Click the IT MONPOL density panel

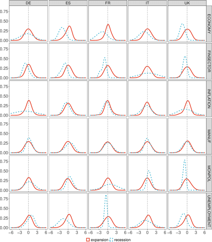(147, 173)
